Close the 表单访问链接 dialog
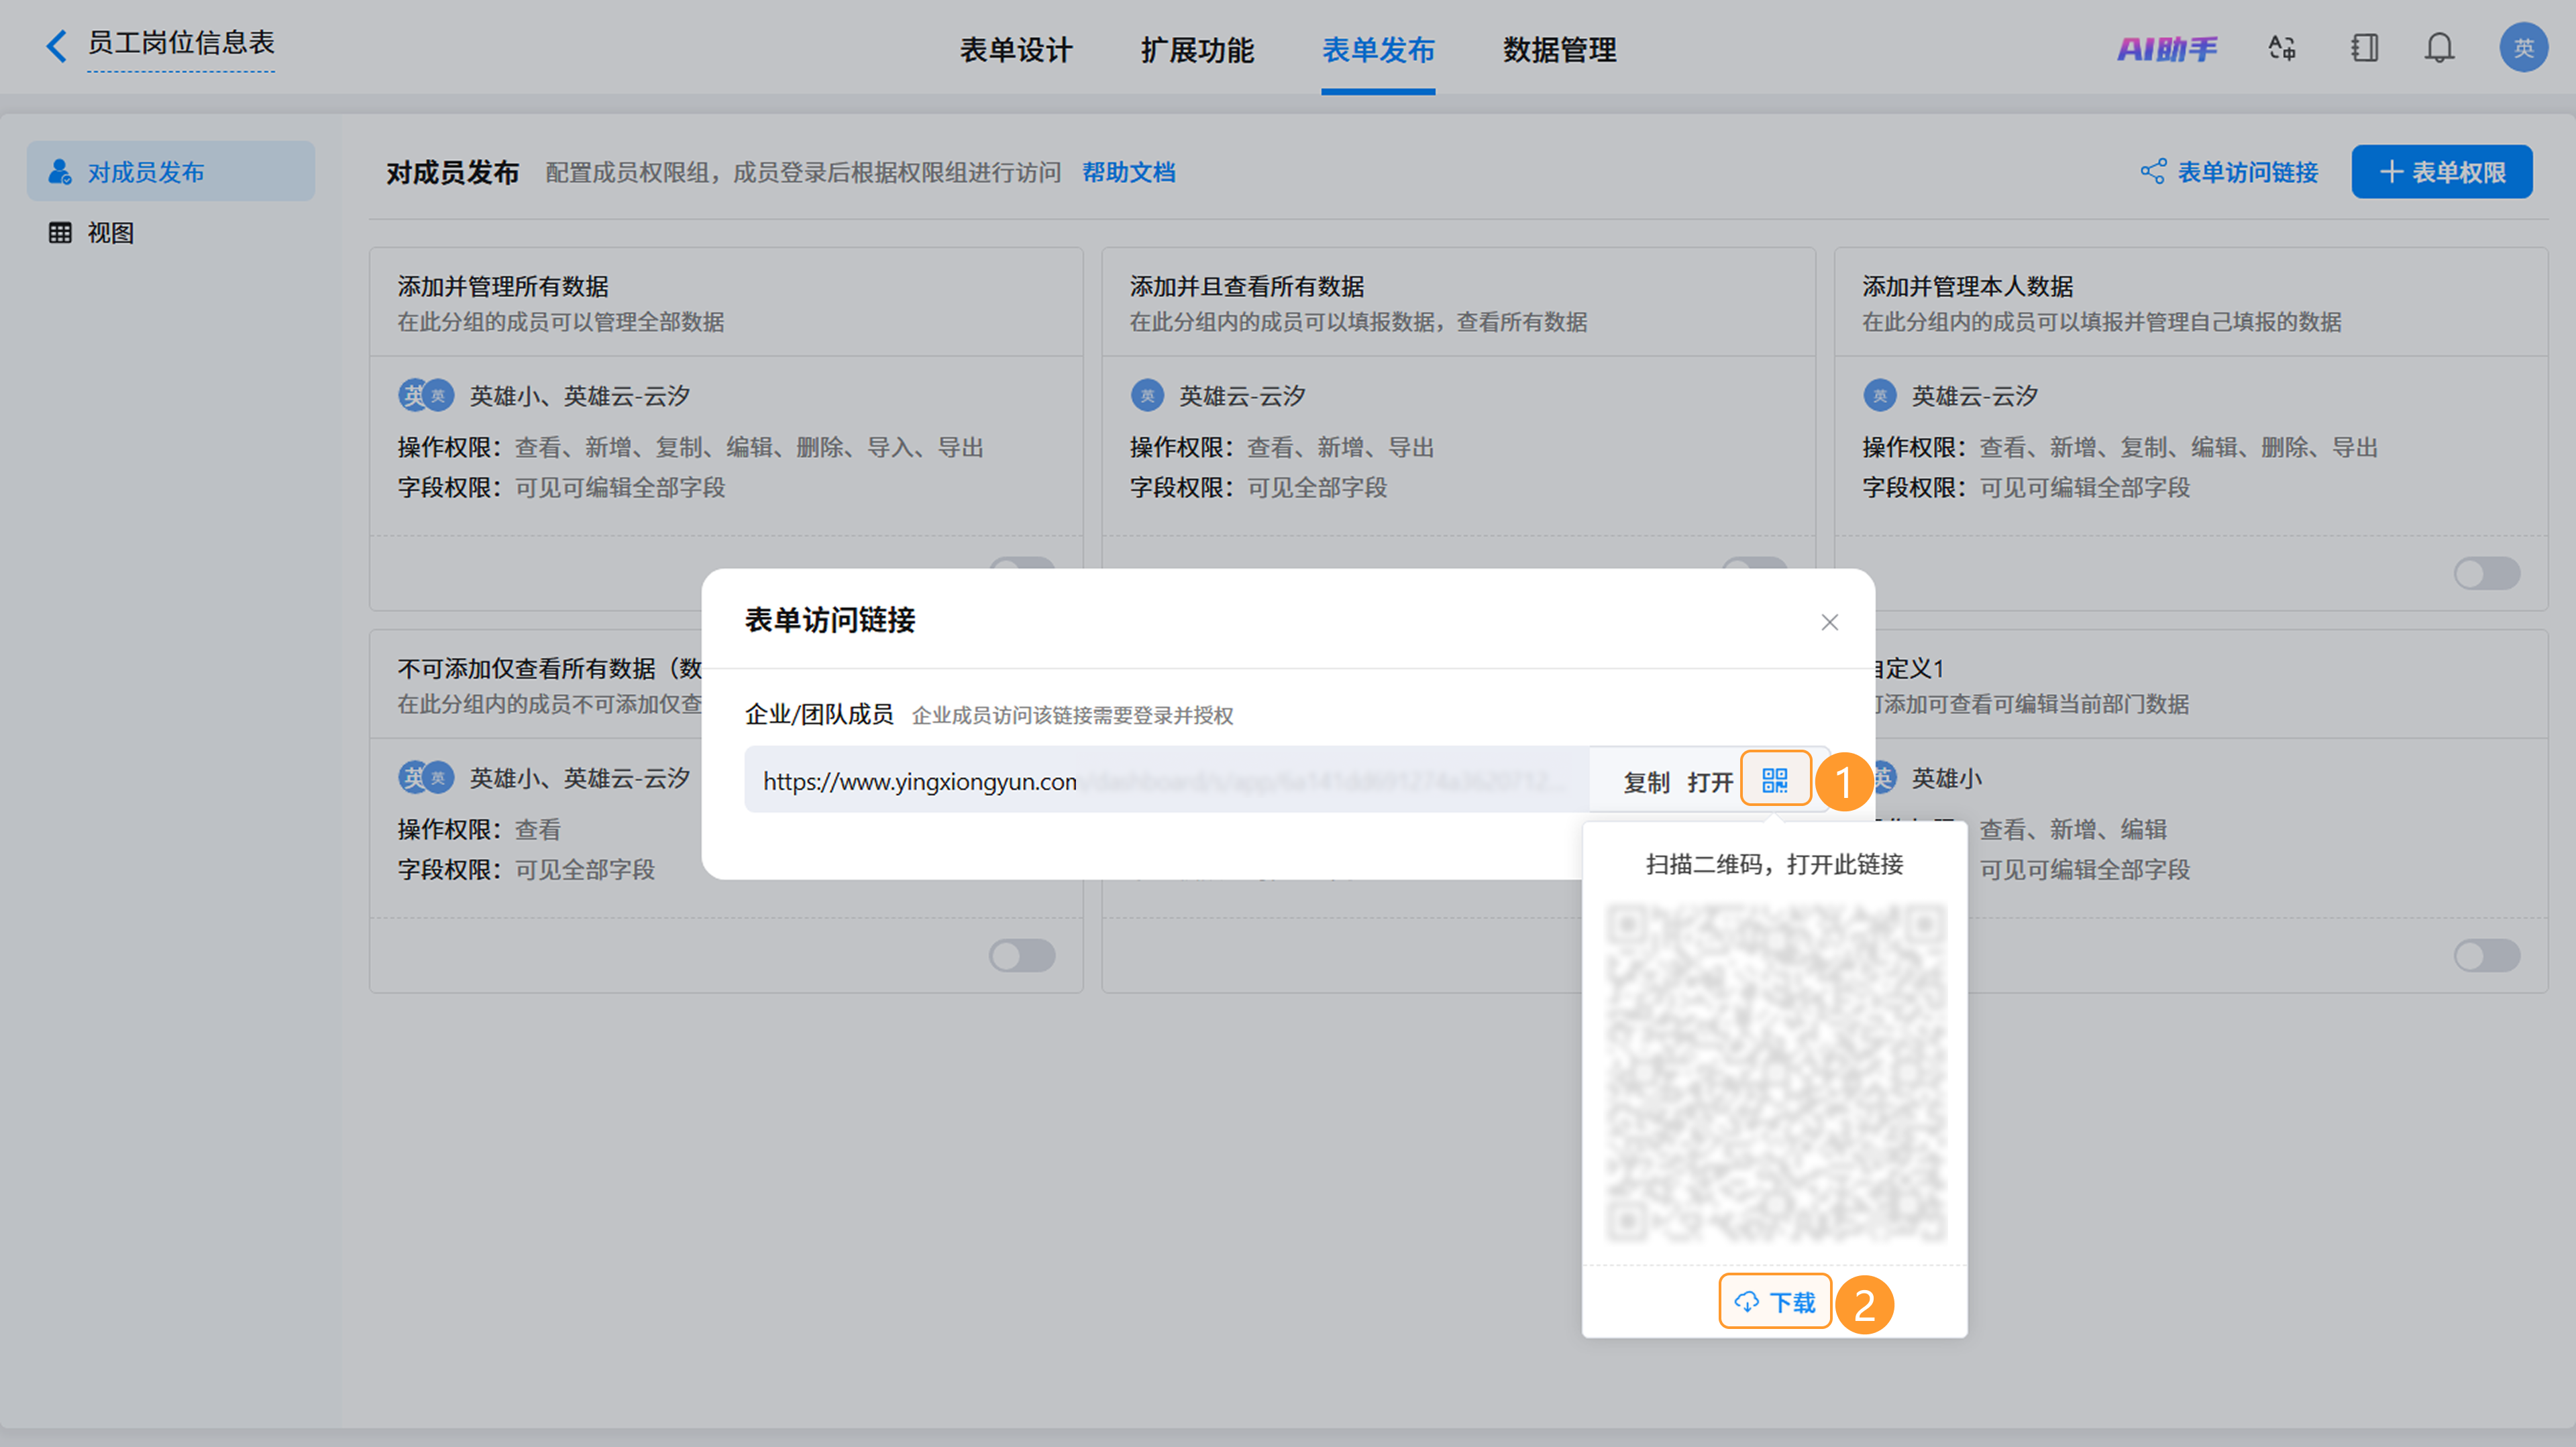Viewport: 2576px width, 1447px height. (1830, 622)
